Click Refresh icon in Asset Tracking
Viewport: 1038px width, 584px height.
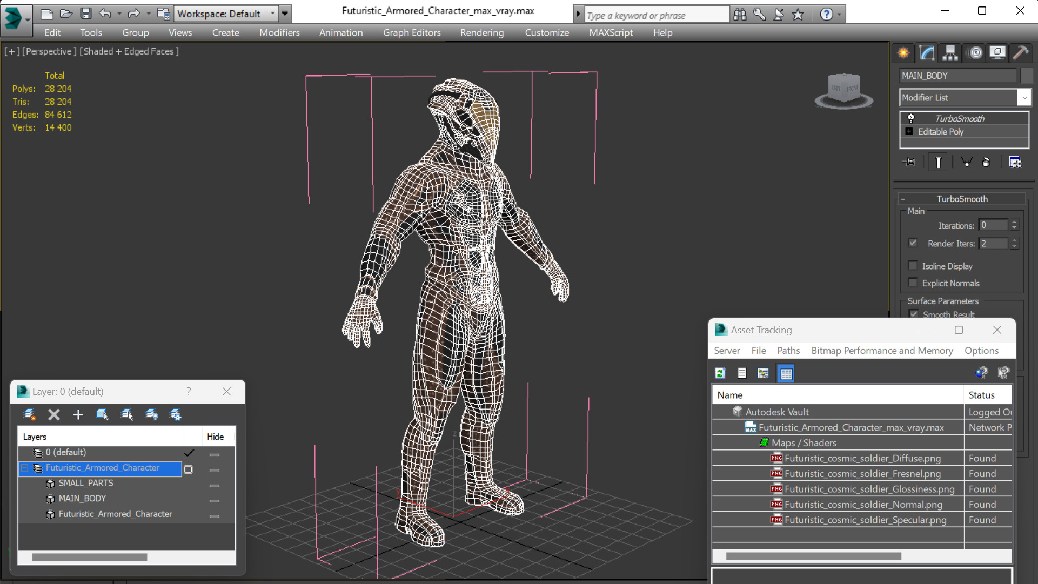tap(720, 373)
